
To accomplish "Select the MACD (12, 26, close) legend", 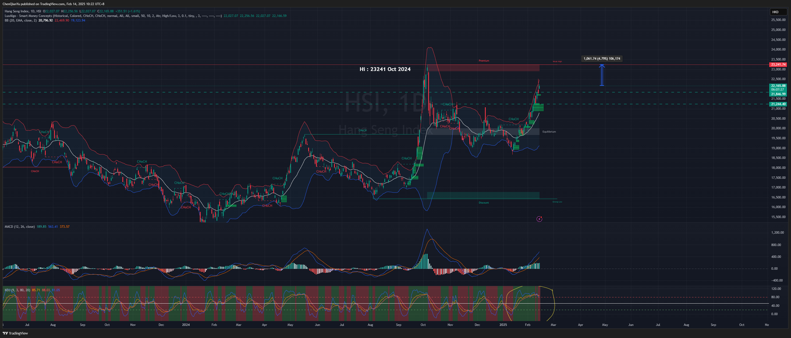I will (20, 227).
